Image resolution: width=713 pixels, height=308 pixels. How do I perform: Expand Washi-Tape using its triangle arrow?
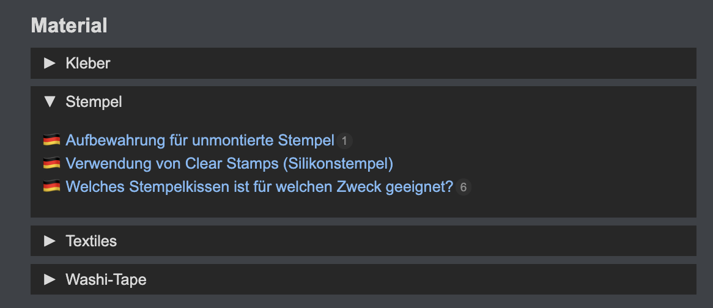[50, 279]
